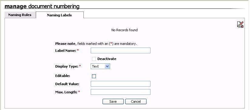
Task: Click the add new naming label icon
Action: [240, 25]
